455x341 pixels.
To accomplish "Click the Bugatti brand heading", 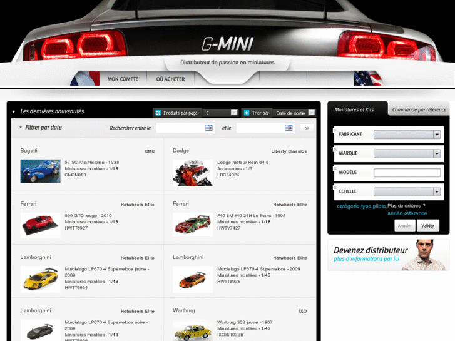I will click(29, 151).
